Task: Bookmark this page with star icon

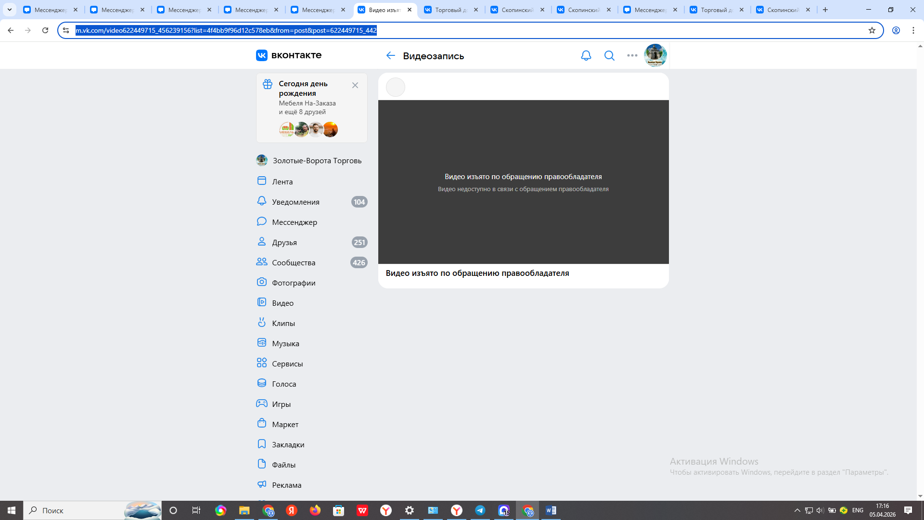Action: 872,30
